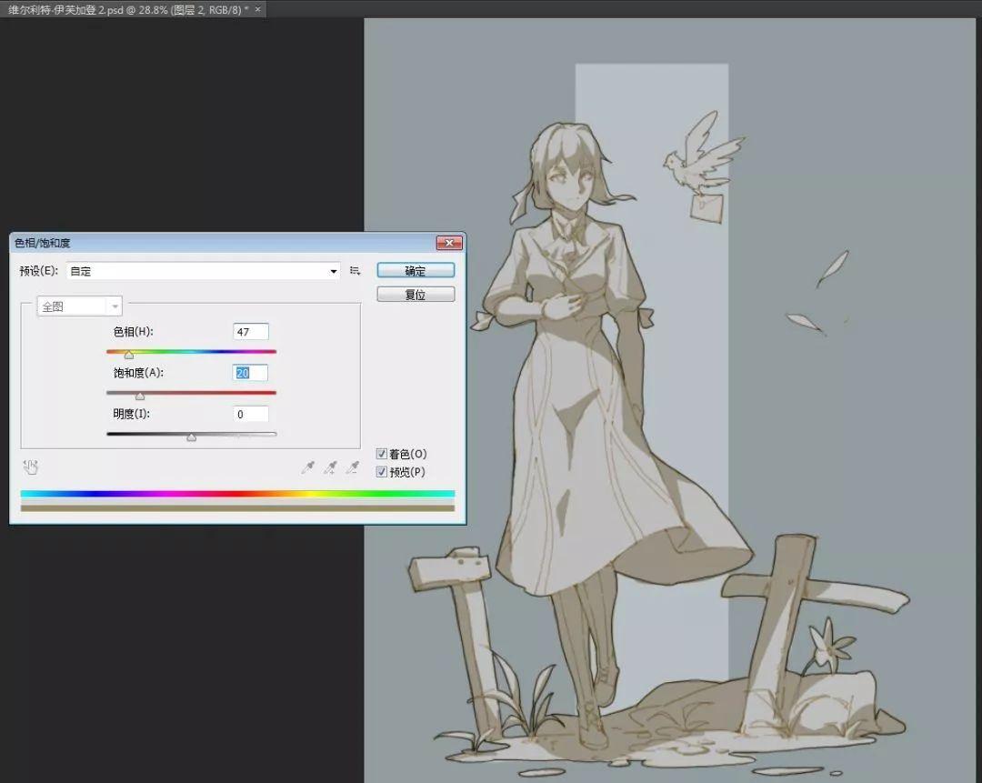The height and width of the screenshot is (783, 982).
Task: Click the 饱和度(A) saturation slider handle
Action: 140,396
